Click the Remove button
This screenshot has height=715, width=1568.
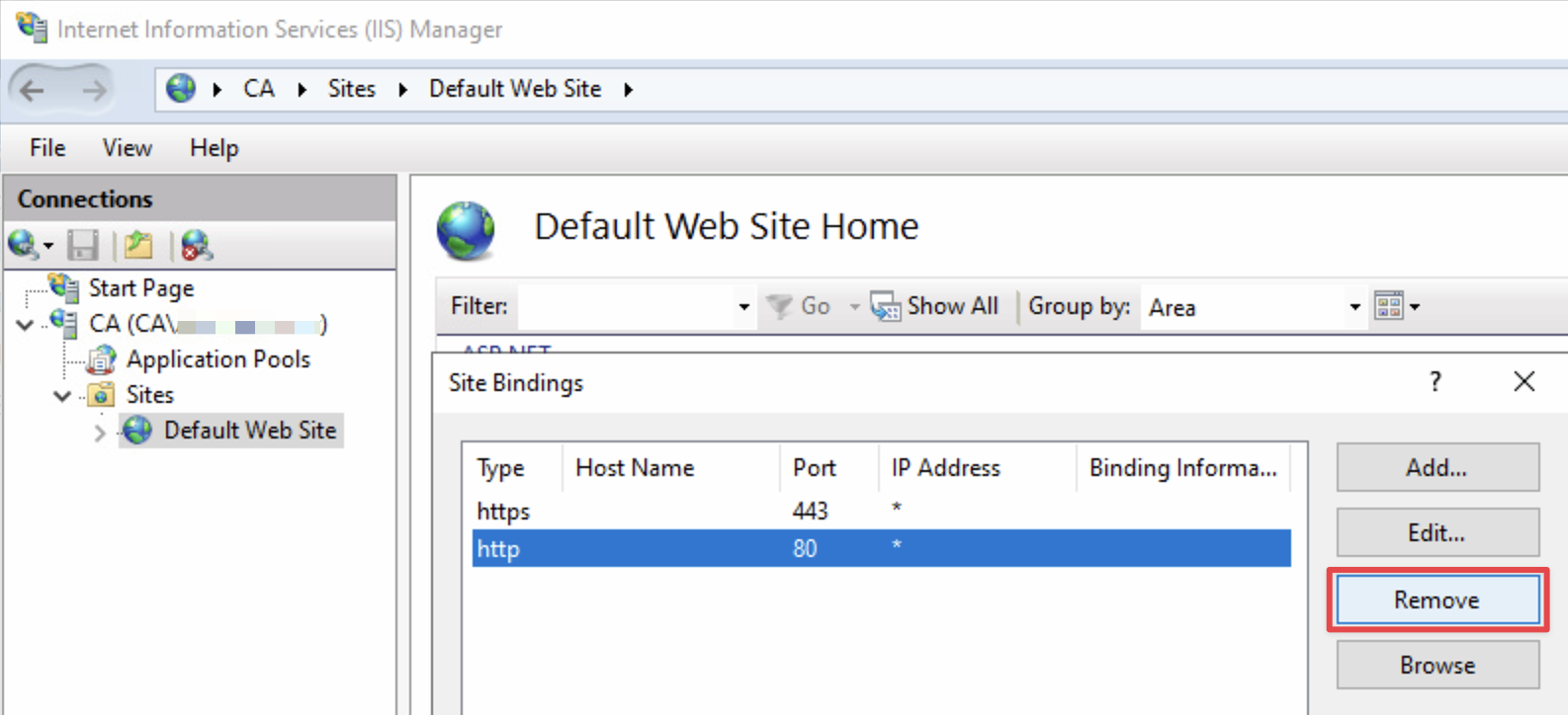coord(1437,599)
